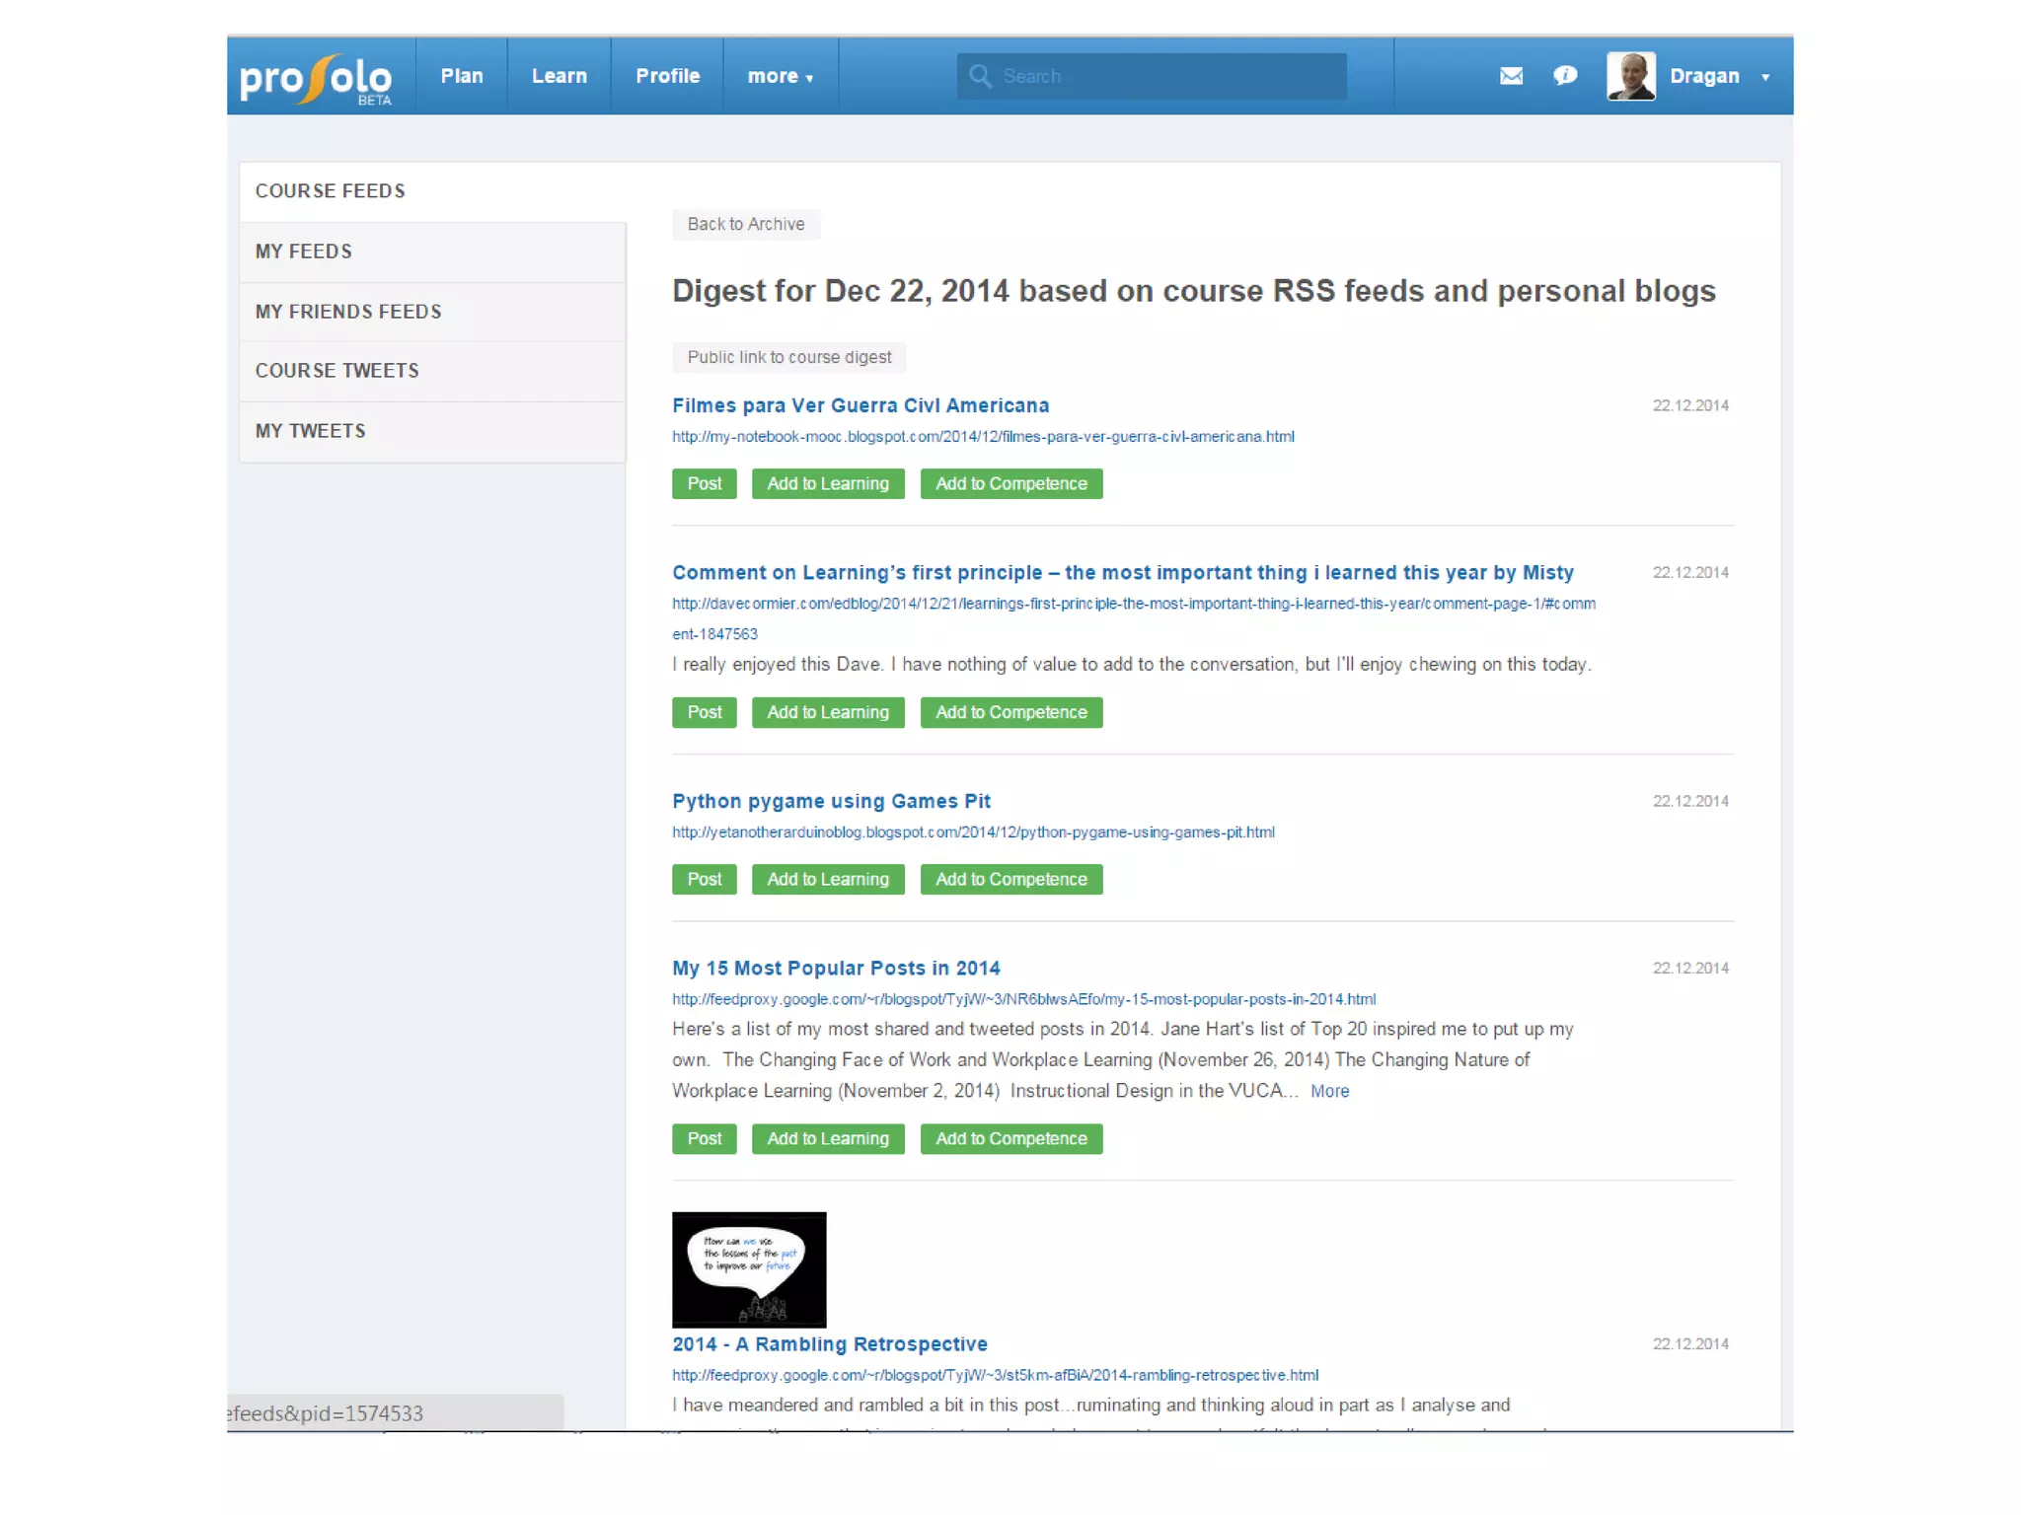Open the Dragan user dropdown arrow
The image size is (2021, 1515).
pos(1765,77)
